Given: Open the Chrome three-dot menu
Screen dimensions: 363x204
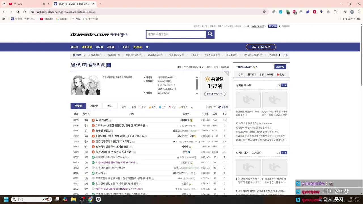Looking at the screenshot, I should pos(358,12).
